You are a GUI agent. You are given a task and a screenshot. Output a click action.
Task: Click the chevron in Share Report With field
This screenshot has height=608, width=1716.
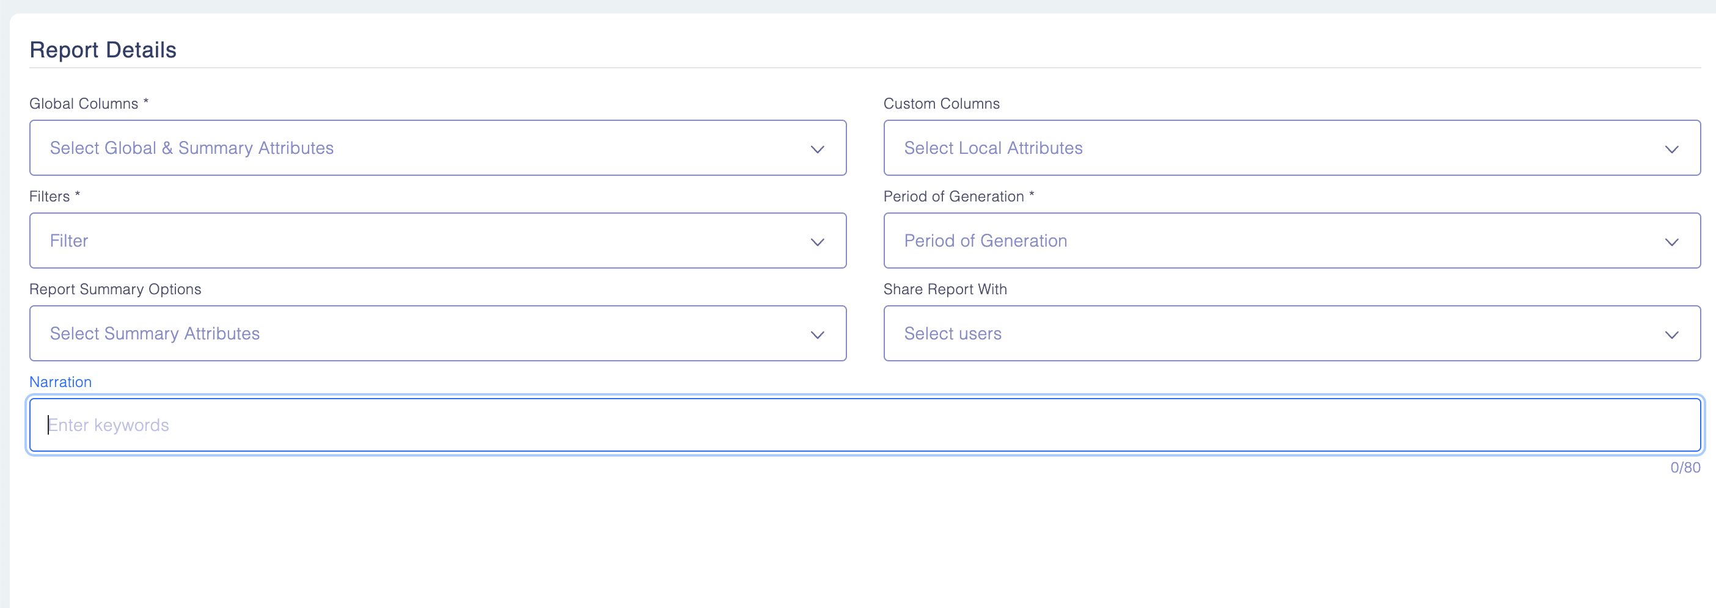point(1671,335)
